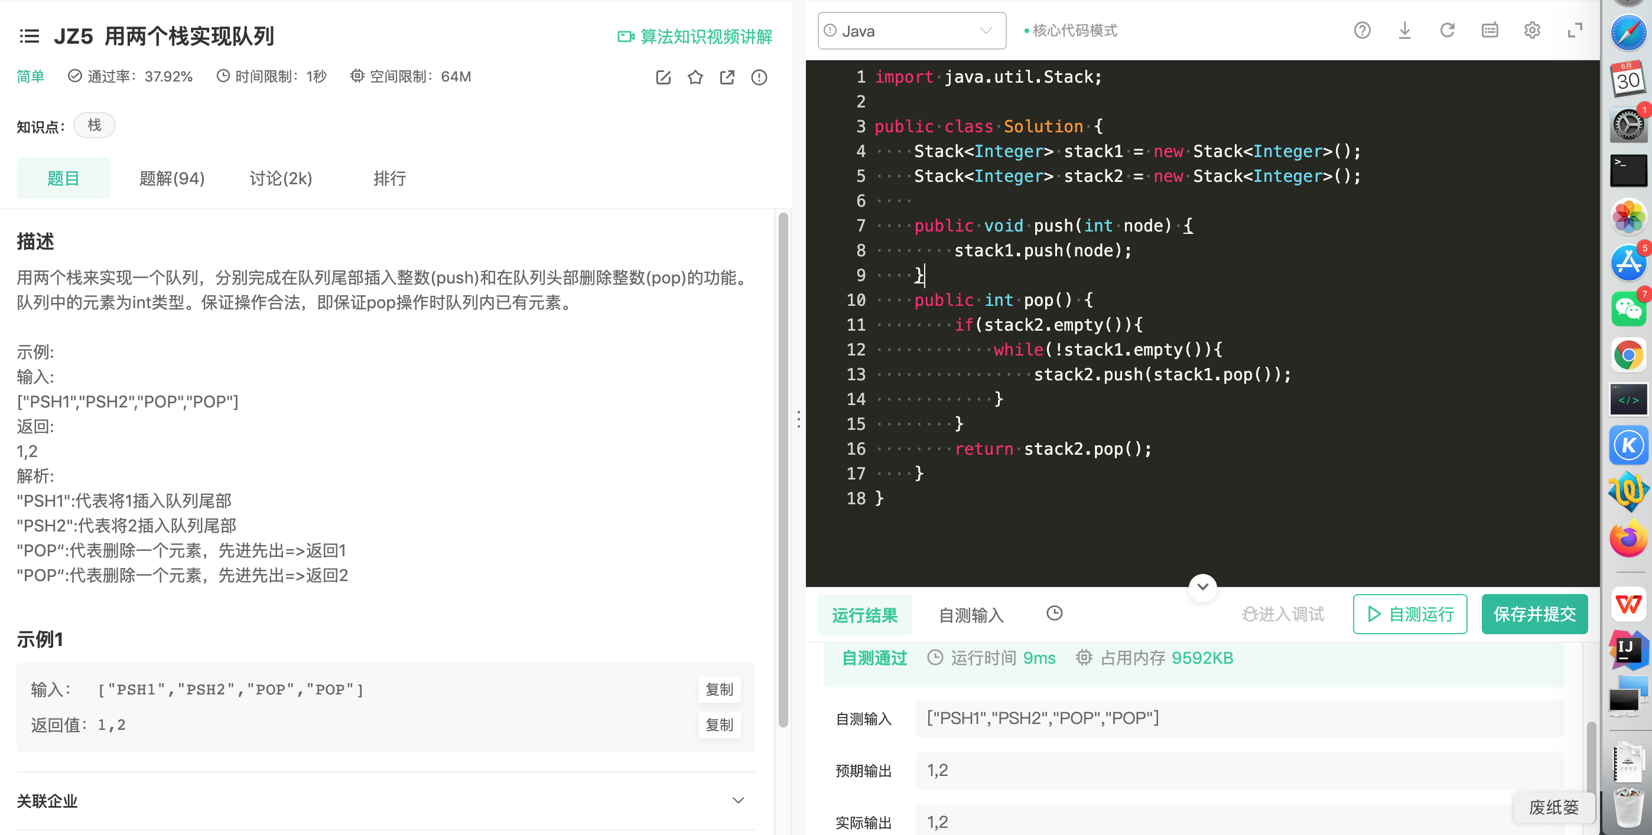Select the 栈 knowledge tag
This screenshot has width=1652, height=835.
click(95, 125)
